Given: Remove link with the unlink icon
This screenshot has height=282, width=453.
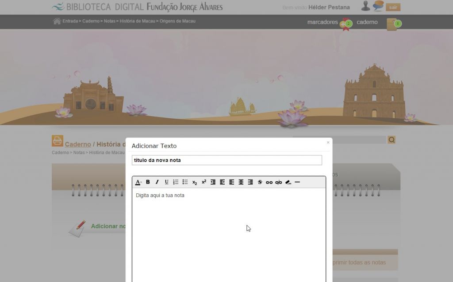Looking at the screenshot, I should tap(278, 182).
